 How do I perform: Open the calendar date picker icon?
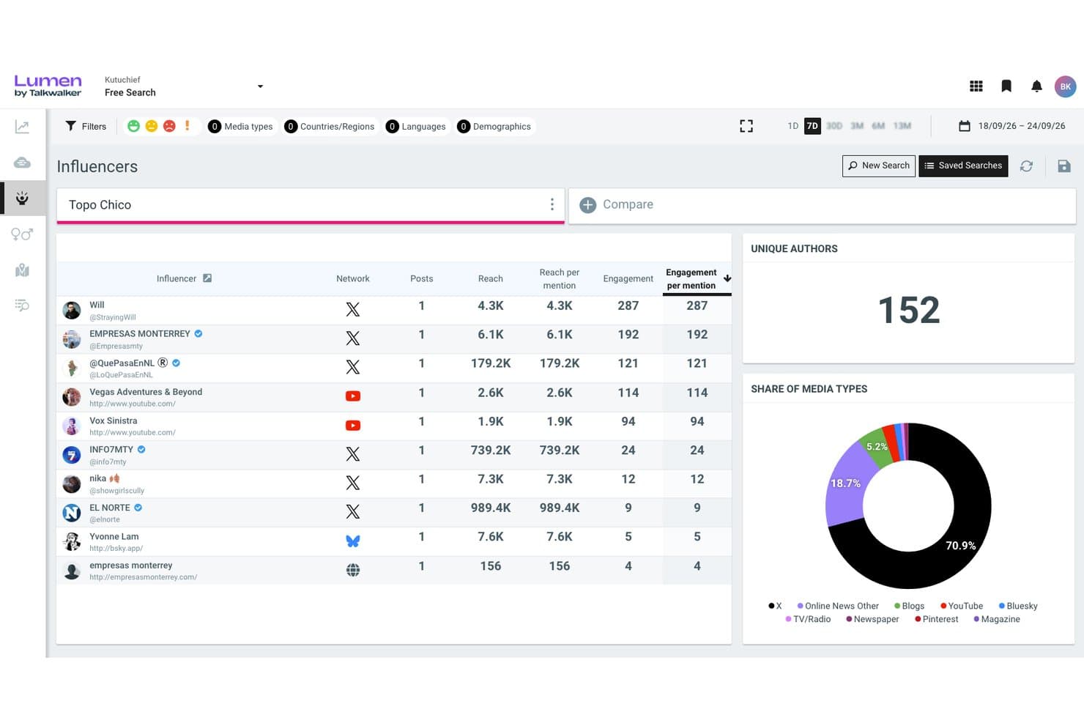click(x=965, y=126)
